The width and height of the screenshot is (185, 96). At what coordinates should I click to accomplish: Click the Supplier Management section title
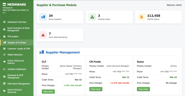[63, 52]
